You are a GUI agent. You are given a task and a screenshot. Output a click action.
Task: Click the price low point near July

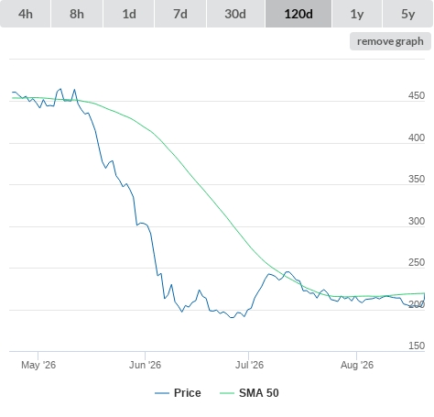click(x=232, y=318)
